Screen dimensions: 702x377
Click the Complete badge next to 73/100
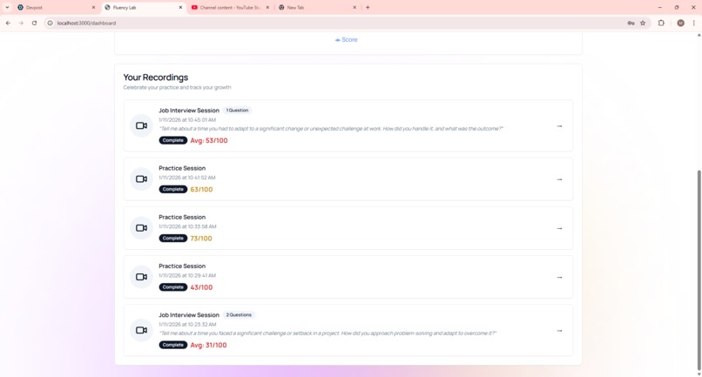[172, 239]
